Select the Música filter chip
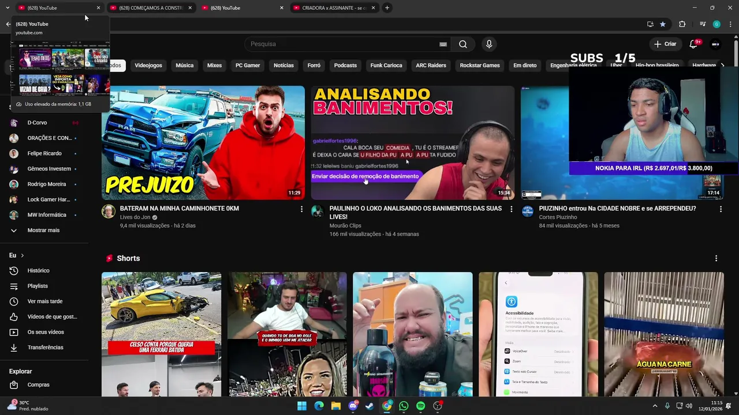This screenshot has width=739, height=415. point(185,65)
